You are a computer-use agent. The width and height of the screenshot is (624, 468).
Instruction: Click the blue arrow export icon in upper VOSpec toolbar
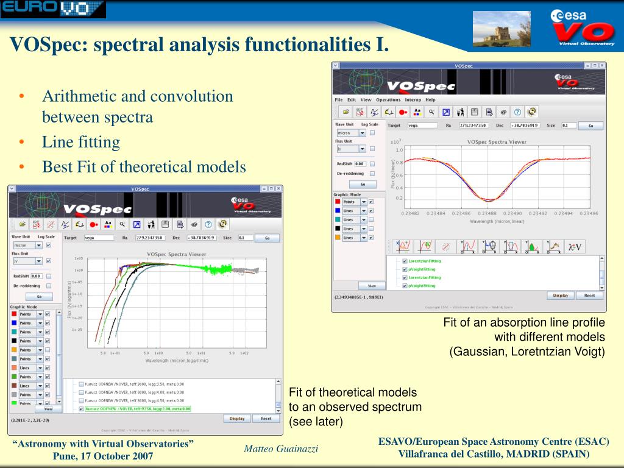click(446, 112)
